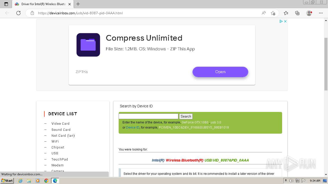Open the Modem category
Image resolution: width=328 pixels, height=184 pixels.
(57, 165)
